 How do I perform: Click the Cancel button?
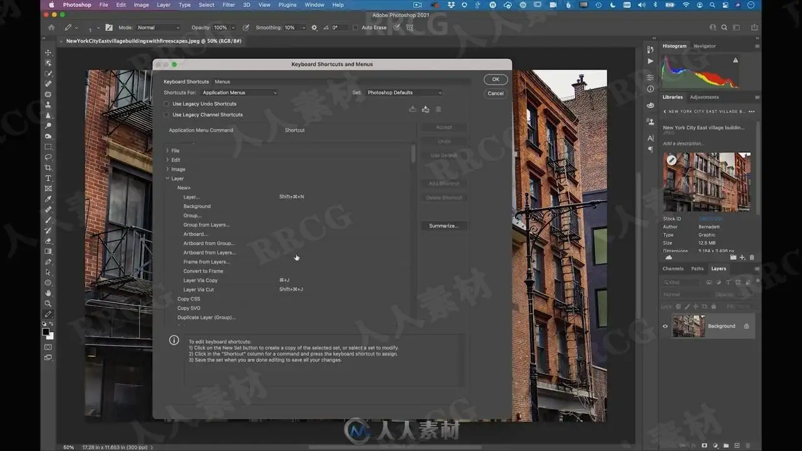click(x=496, y=93)
